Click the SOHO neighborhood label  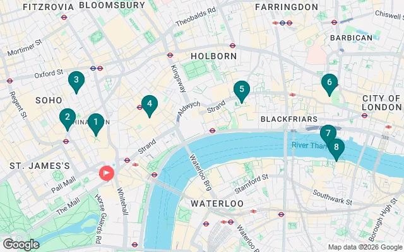click(x=49, y=100)
